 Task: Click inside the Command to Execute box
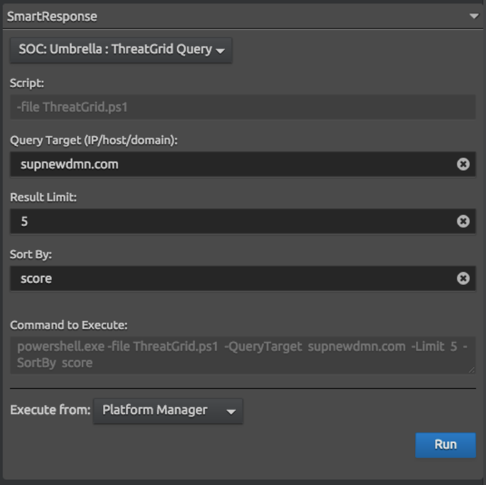tap(243, 355)
